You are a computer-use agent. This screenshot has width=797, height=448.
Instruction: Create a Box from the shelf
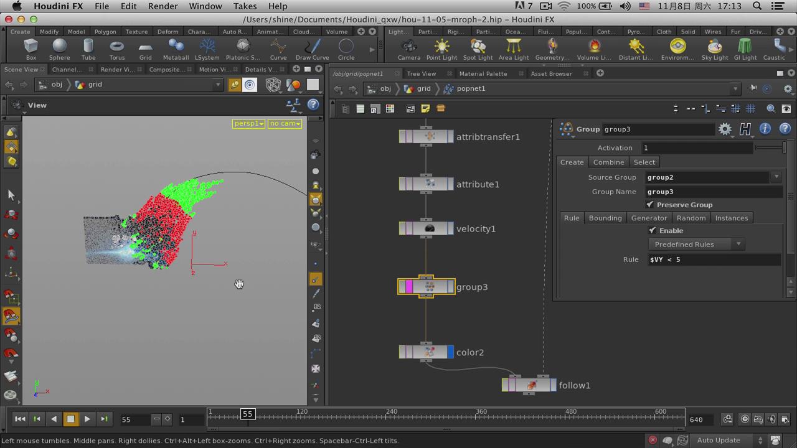[x=31, y=49]
